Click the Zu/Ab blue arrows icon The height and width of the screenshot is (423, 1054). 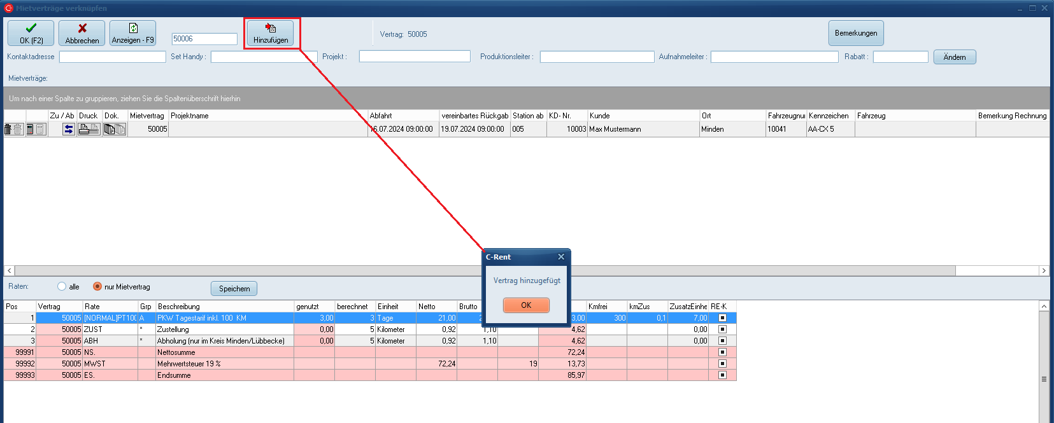coord(69,129)
